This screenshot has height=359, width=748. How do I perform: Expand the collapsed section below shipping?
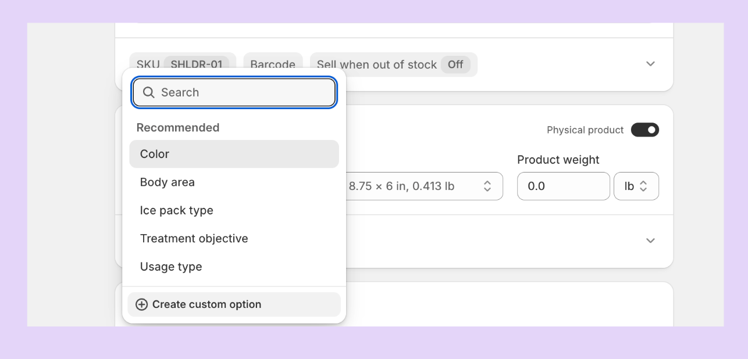(x=650, y=240)
